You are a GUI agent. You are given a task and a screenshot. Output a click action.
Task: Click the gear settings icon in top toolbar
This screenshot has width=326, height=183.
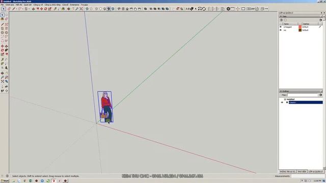click(228, 9)
